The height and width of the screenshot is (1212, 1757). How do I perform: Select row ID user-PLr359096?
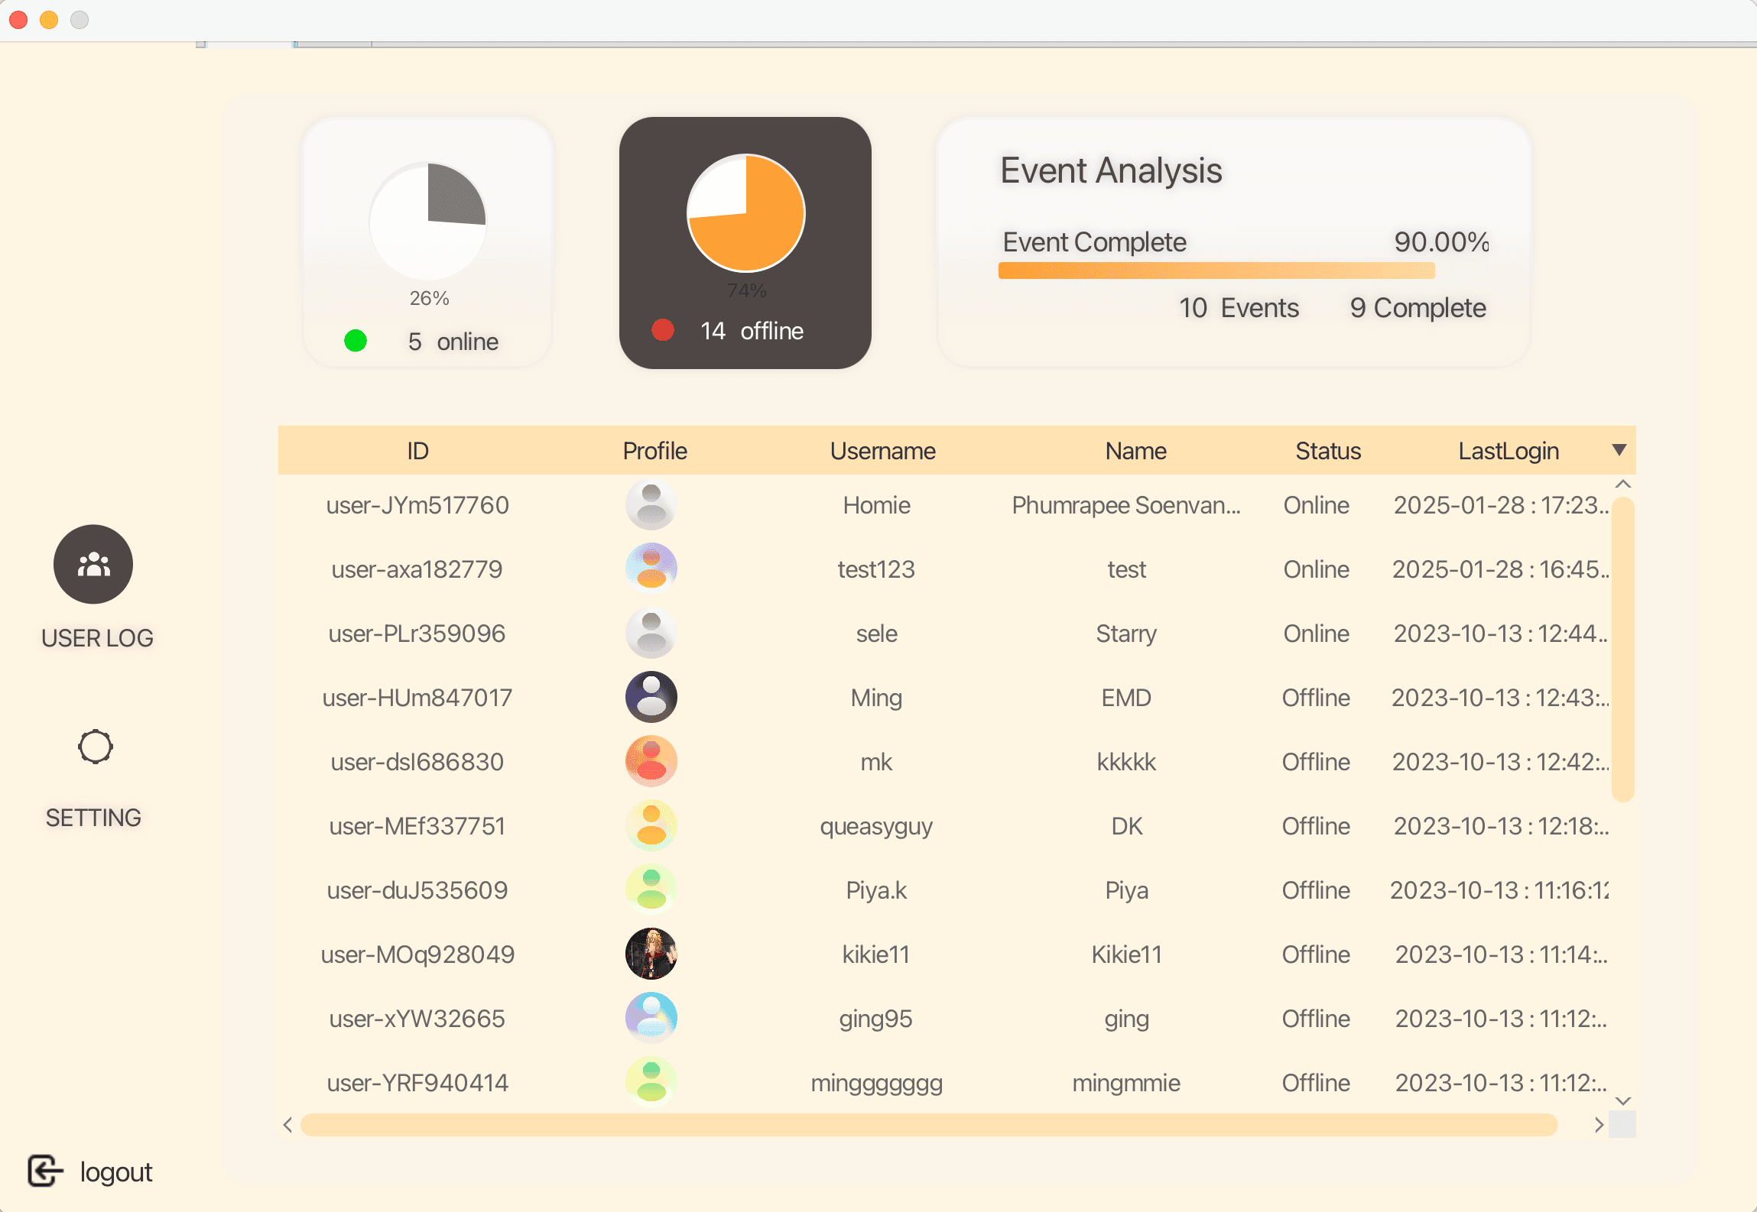tap(417, 634)
